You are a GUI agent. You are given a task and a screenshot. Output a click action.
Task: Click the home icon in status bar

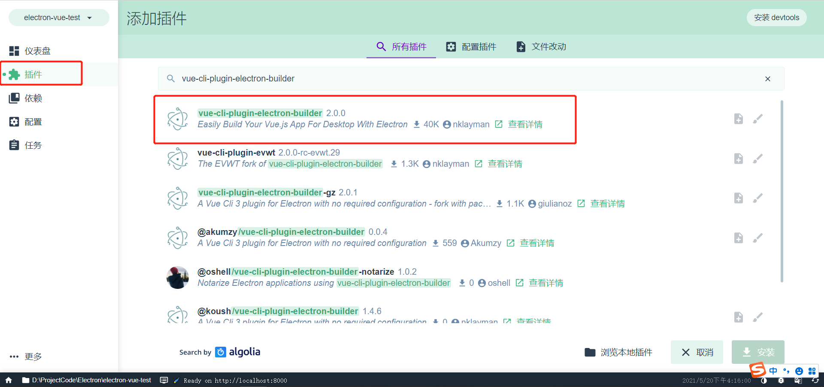pos(9,380)
